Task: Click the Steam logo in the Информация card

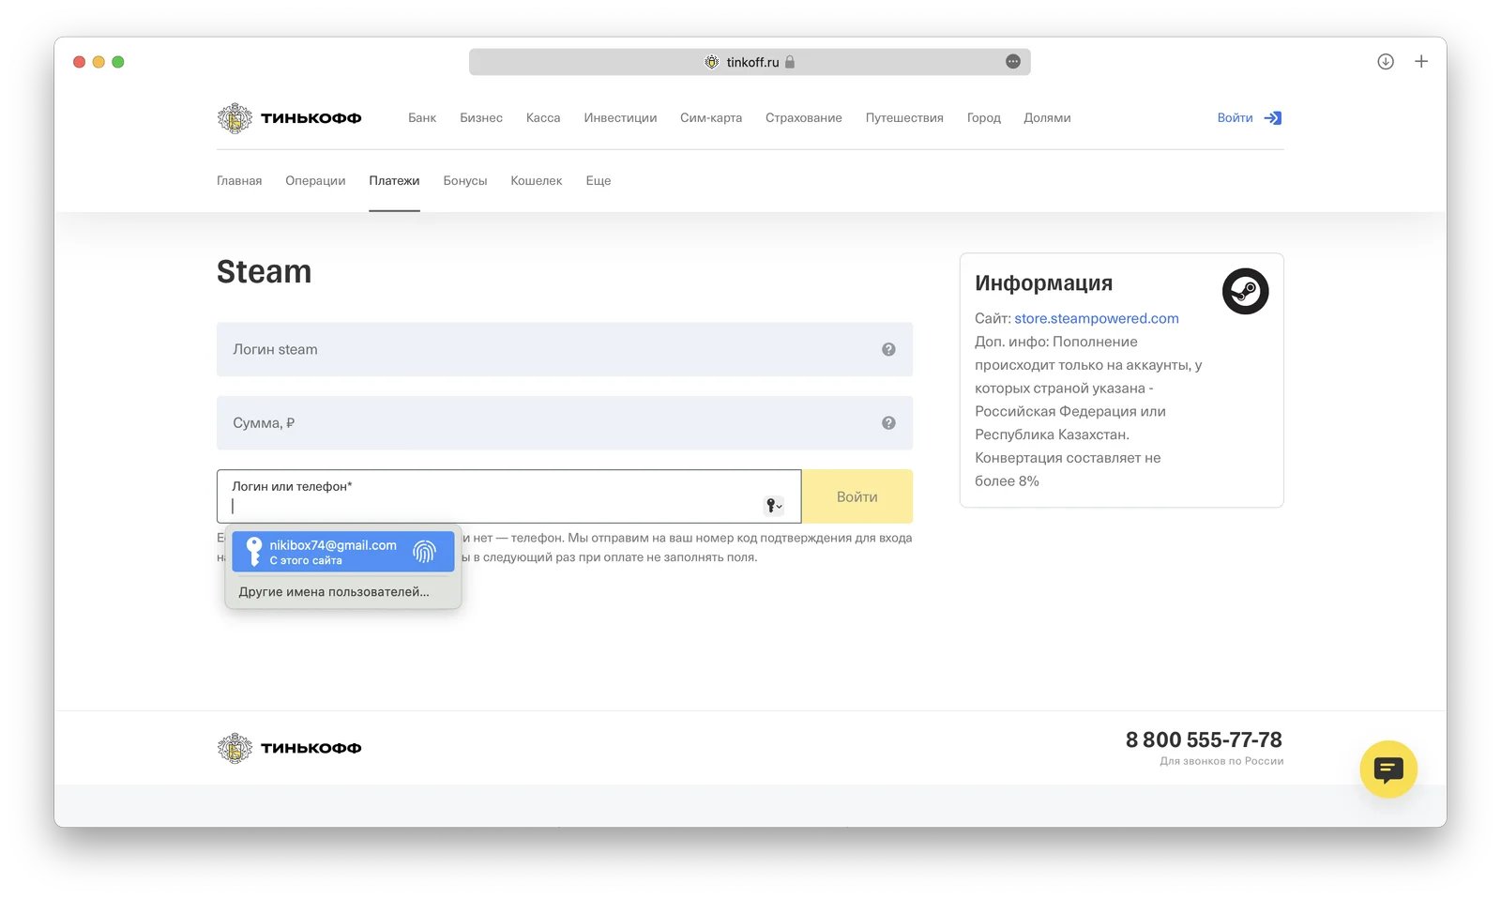Action: click(x=1245, y=291)
